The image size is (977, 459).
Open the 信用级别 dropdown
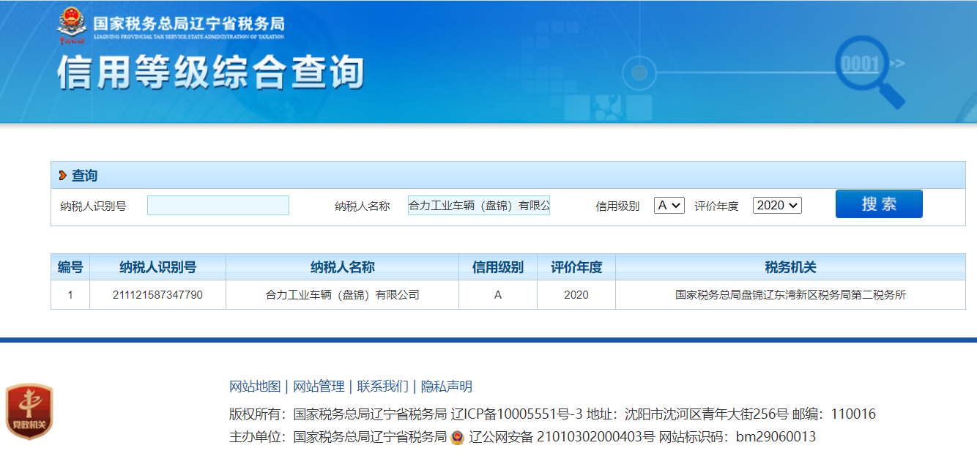(668, 205)
